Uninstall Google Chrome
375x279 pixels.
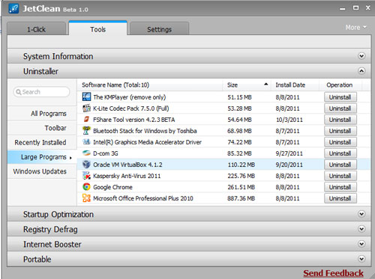(x=340, y=187)
